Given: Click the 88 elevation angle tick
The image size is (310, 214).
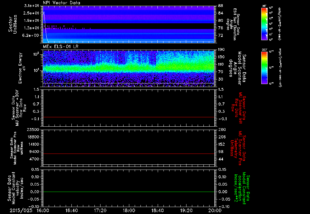Looking at the screenshot, I should point(221,6).
